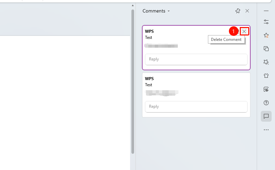Click the 'Test' text in first comment

pos(148,38)
